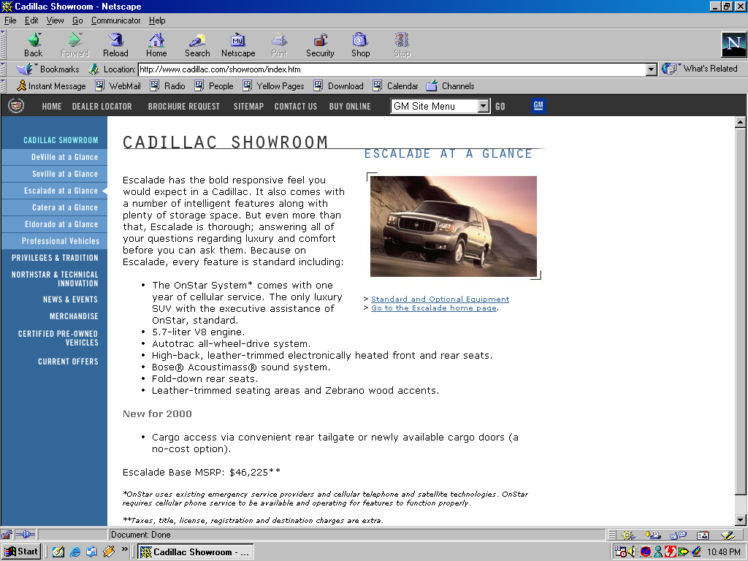Click the blue GM logo badge
Screen dimensions: 748x561
tap(538, 105)
